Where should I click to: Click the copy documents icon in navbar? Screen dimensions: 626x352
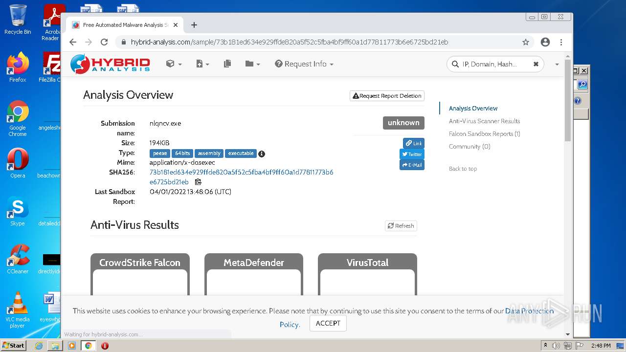[x=227, y=64]
